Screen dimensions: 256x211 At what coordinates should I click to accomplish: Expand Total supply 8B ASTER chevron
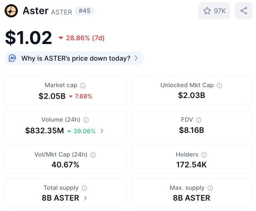85,198
